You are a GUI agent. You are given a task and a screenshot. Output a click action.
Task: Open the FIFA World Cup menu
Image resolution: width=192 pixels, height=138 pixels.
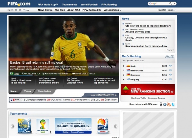click(x=48, y=5)
